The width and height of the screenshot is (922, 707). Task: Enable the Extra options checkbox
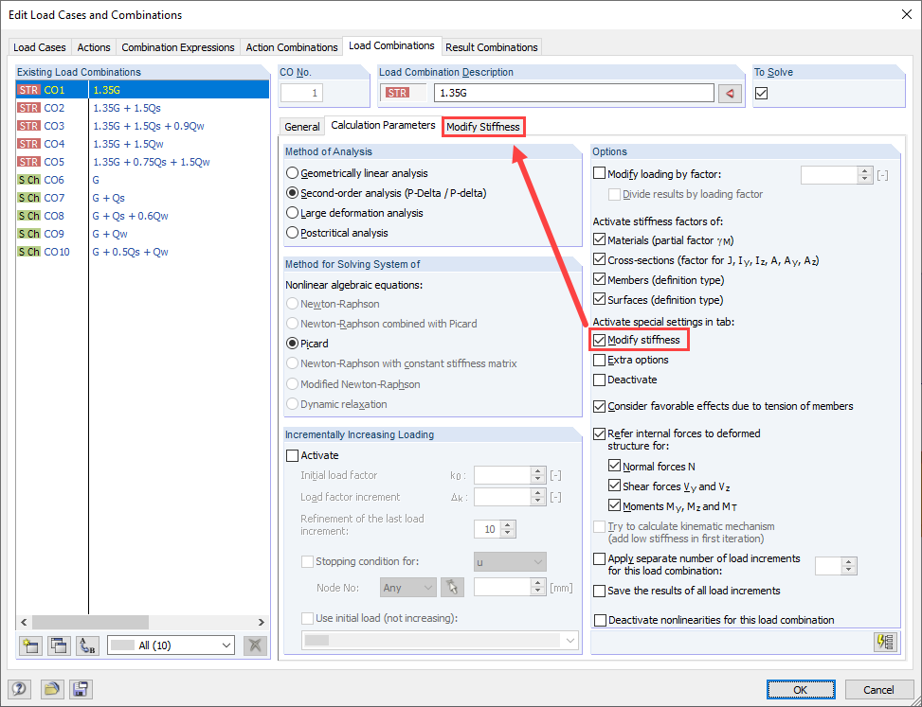point(598,360)
